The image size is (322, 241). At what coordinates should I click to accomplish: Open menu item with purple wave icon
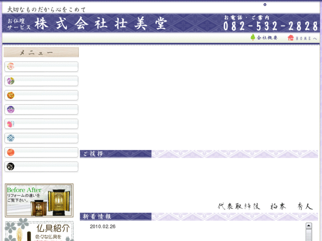tap(41, 110)
